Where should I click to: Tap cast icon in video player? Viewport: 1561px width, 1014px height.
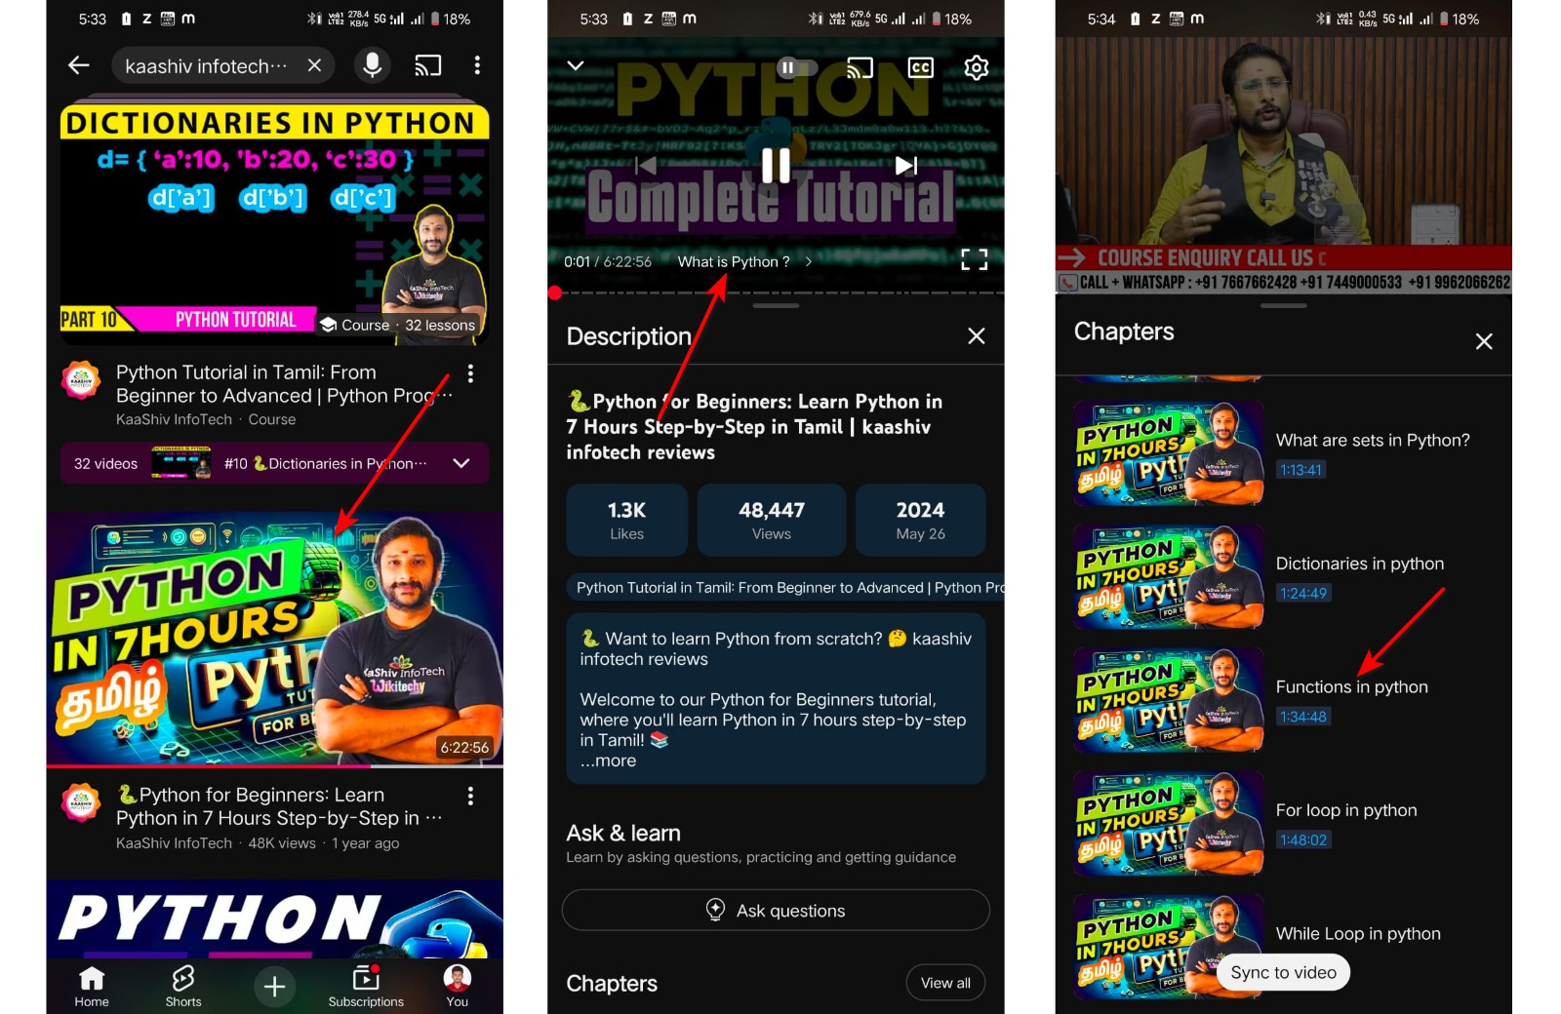point(860,67)
